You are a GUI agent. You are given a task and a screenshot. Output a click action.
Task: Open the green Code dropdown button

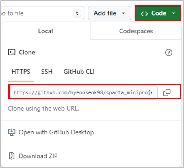[x=158, y=13]
